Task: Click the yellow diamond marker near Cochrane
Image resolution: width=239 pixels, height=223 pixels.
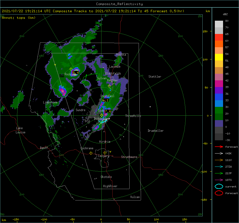Action: point(91,153)
